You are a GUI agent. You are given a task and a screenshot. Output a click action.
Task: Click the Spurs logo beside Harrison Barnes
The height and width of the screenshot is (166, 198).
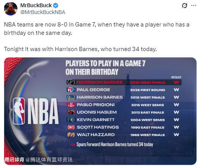[x=71, y=82]
